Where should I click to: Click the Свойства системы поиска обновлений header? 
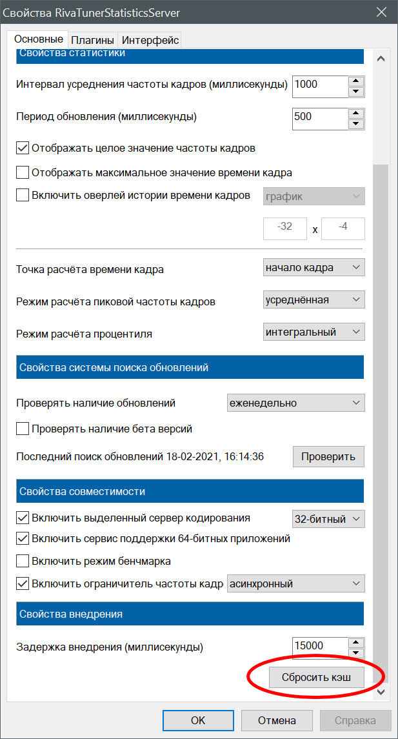(190, 367)
